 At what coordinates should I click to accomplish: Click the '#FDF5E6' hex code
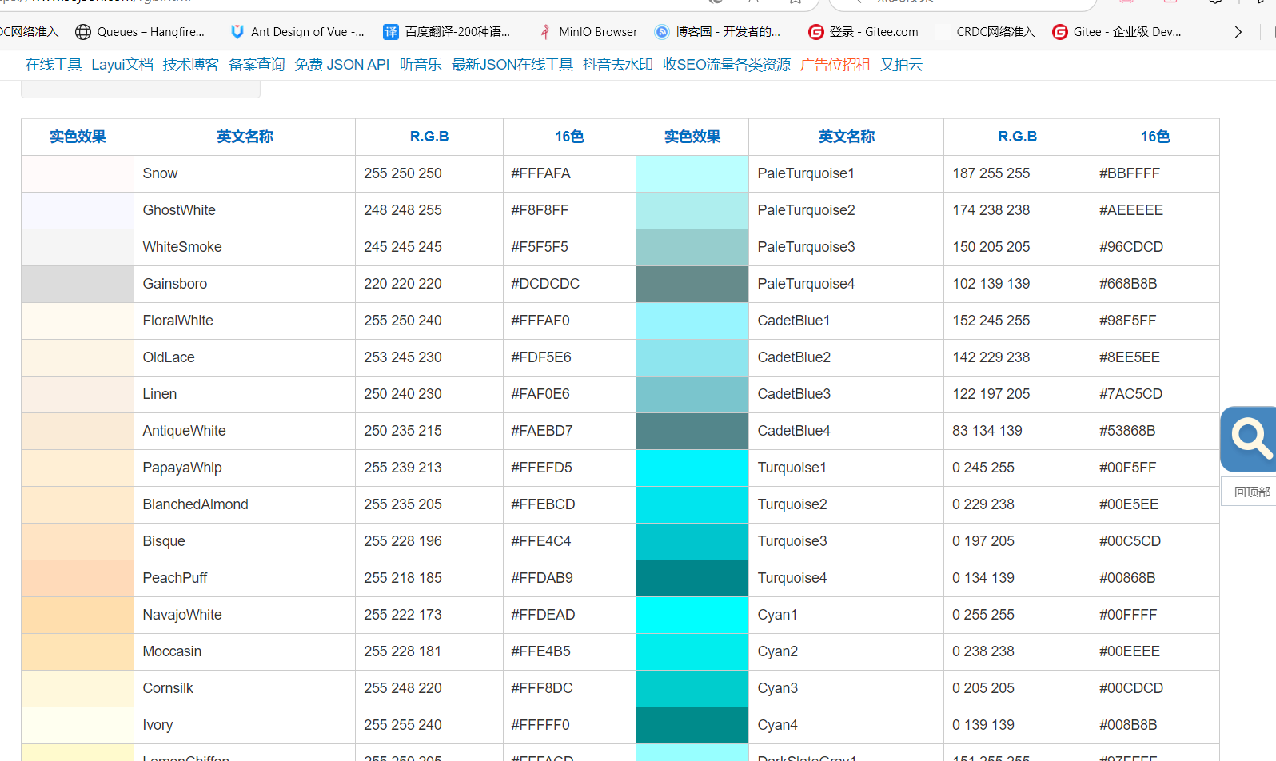(x=541, y=357)
